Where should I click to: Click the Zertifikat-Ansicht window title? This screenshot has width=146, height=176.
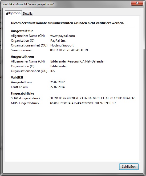29,4
